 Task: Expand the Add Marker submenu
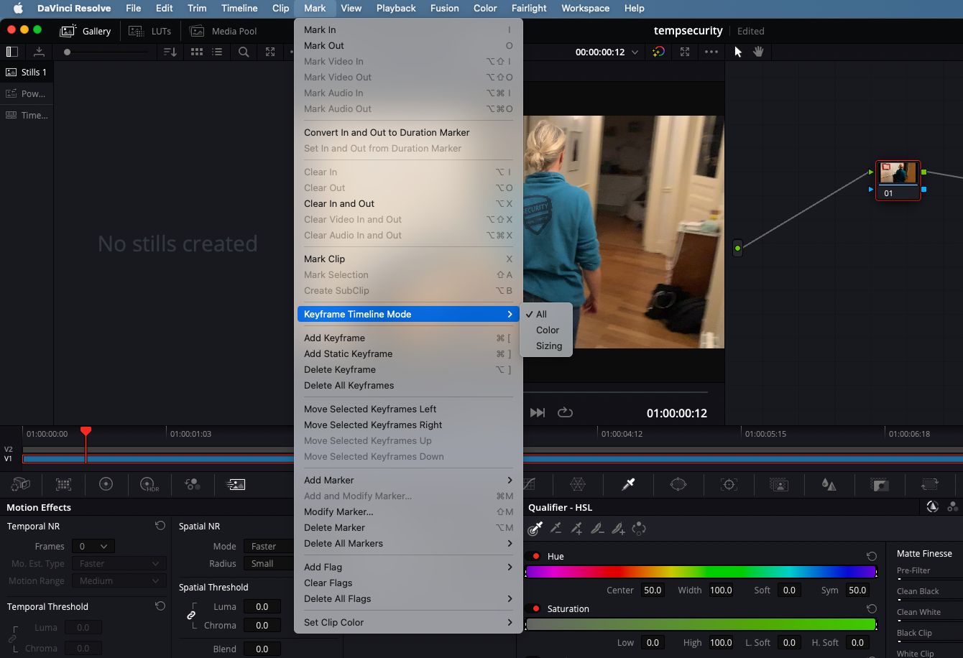[407, 481]
